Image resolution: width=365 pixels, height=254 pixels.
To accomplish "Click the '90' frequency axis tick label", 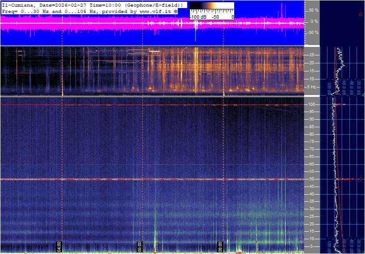I will click(311, 119).
